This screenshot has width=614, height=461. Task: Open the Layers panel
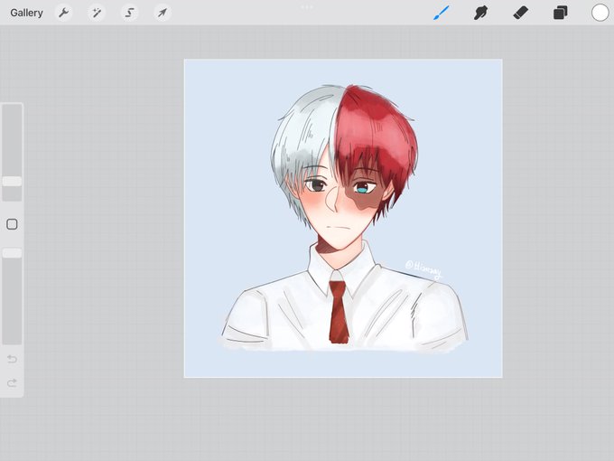[561, 13]
